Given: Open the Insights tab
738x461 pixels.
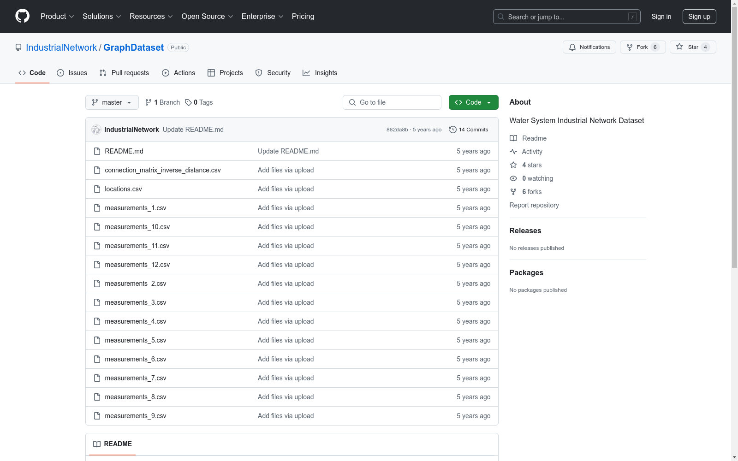Looking at the screenshot, I should coord(320,73).
